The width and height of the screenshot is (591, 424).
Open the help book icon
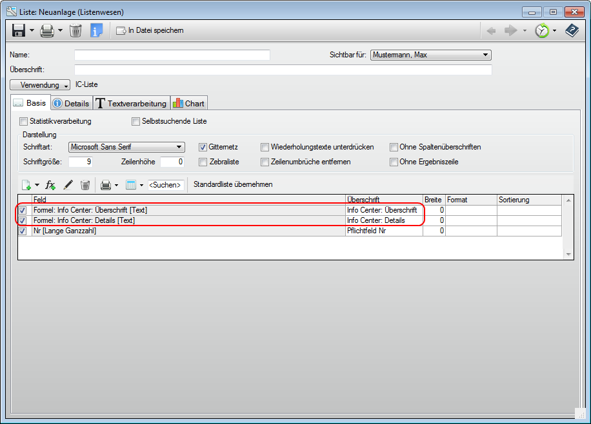pos(572,30)
